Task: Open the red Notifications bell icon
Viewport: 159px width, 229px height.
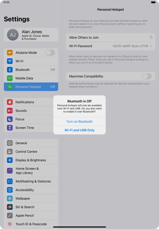Action: coord(10,102)
